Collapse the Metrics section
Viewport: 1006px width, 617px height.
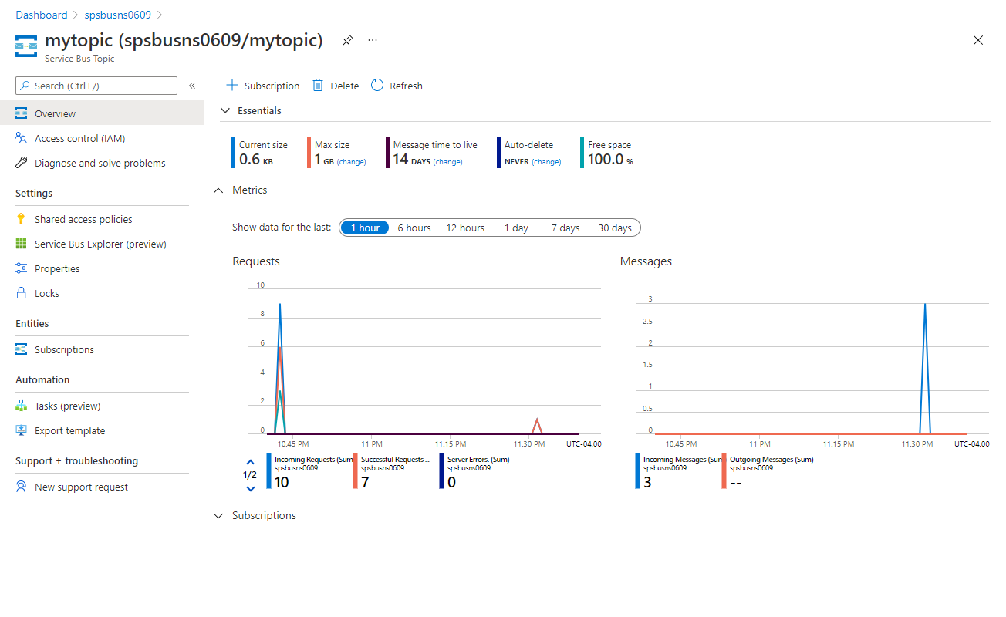pos(218,190)
